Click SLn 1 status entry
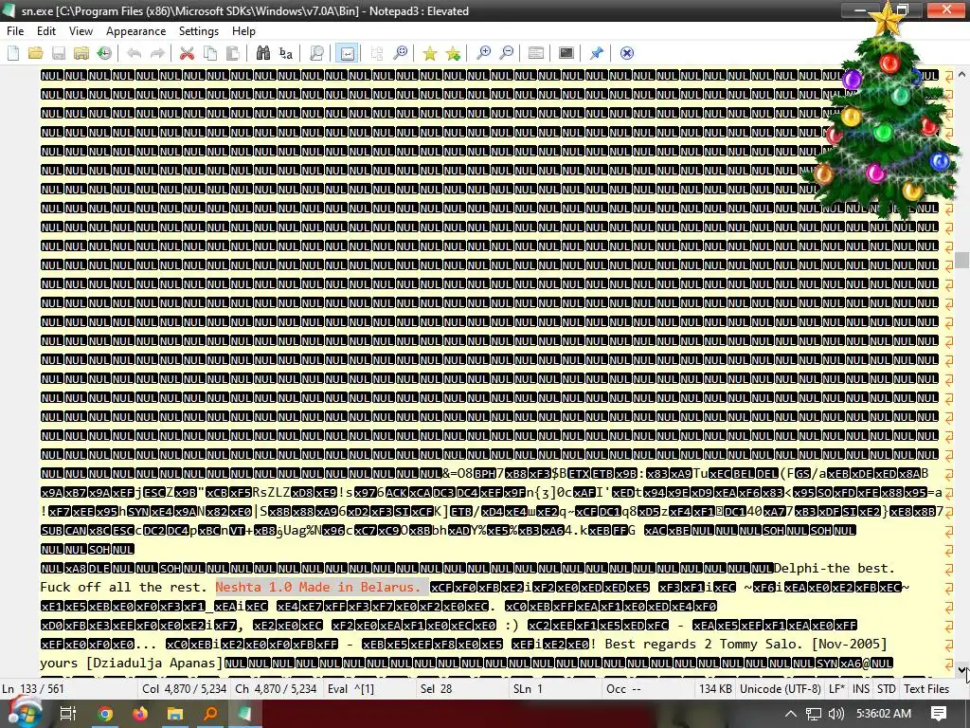The height and width of the screenshot is (728, 970). (x=527, y=689)
